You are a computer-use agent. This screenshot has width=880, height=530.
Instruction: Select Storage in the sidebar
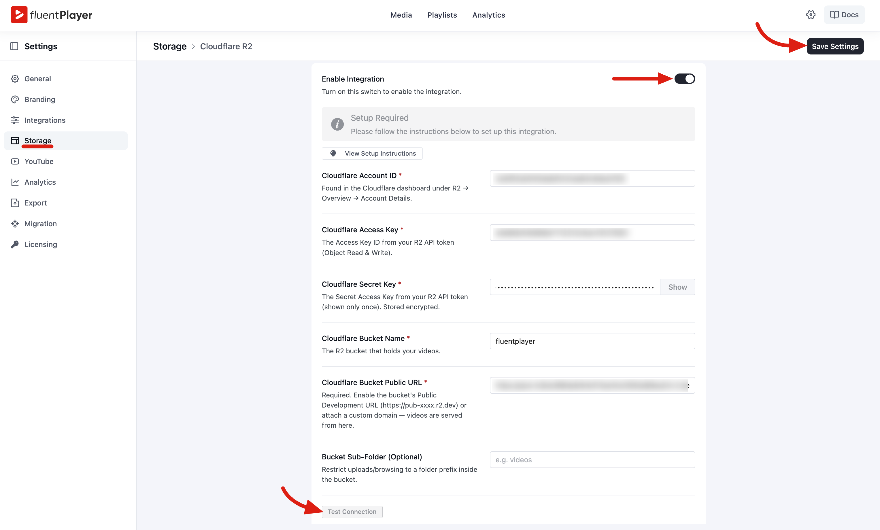pos(66,141)
